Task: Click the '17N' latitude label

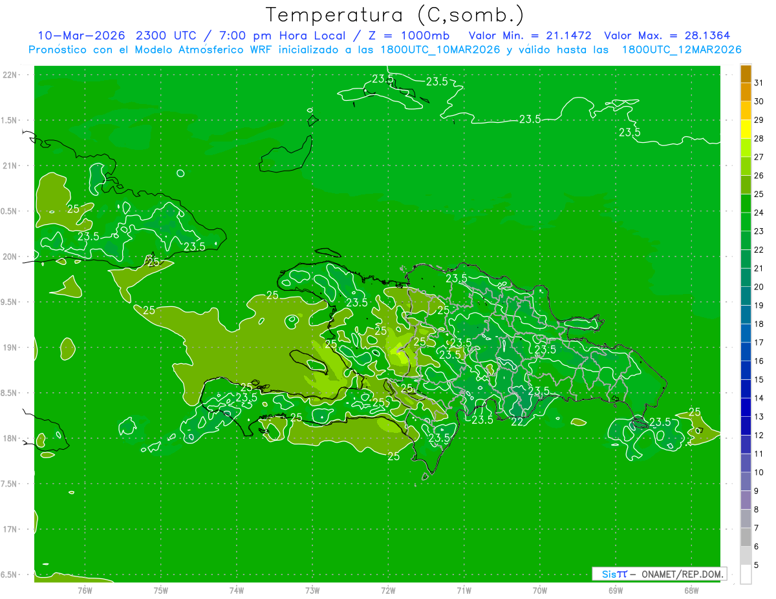Action: (x=10, y=530)
